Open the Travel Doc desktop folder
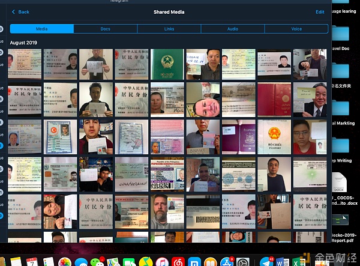Image resolution: width=360 pixels, height=266 pixels. (x=340, y=34)
